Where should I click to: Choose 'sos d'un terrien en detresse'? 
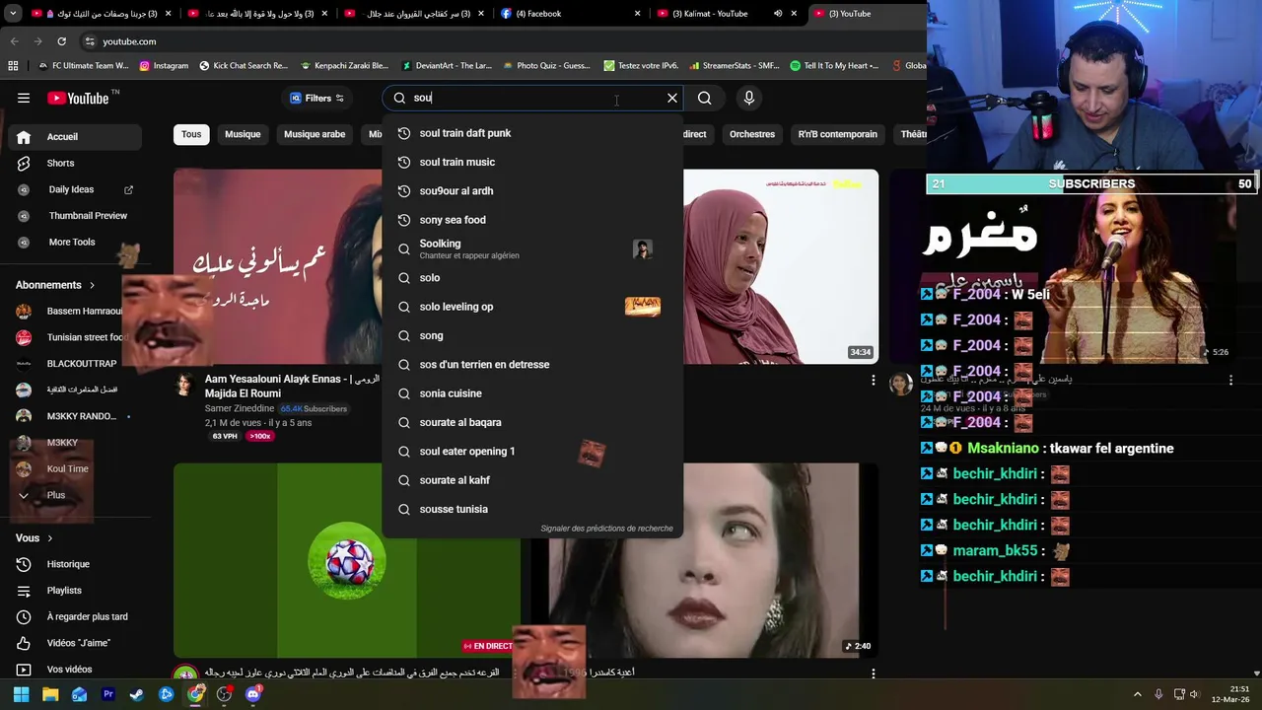pos(532,365)
